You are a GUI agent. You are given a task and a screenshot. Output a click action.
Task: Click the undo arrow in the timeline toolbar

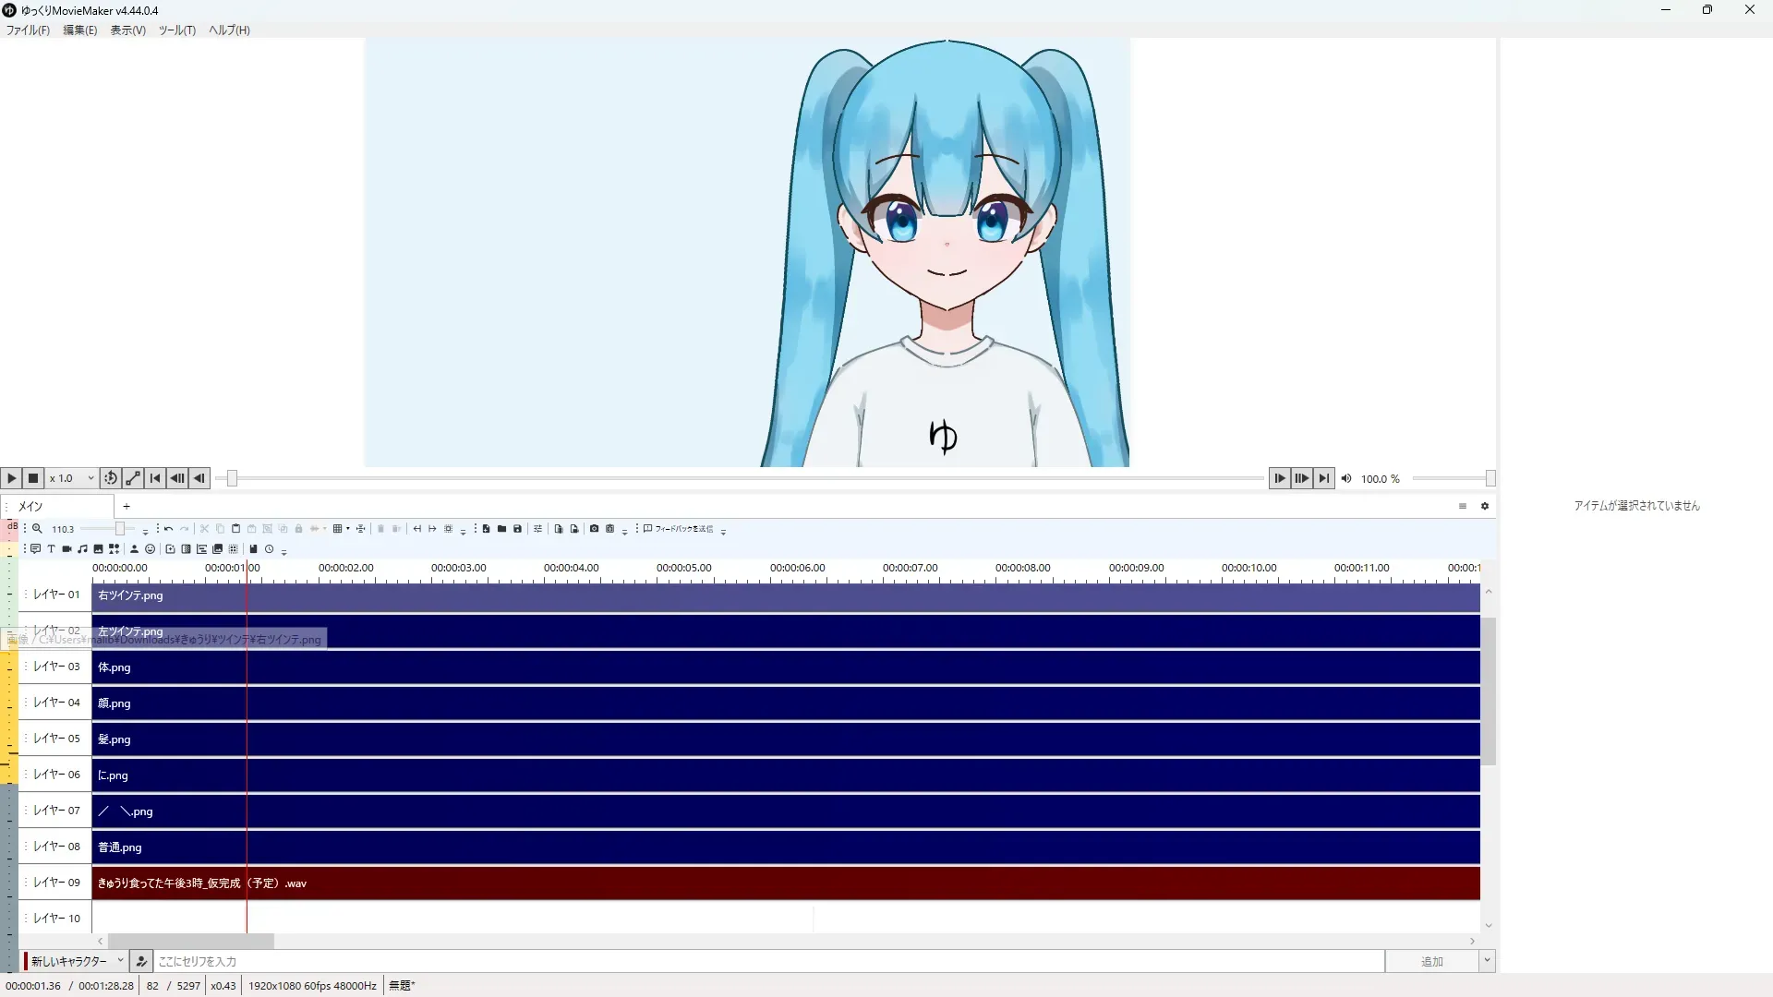168,529
